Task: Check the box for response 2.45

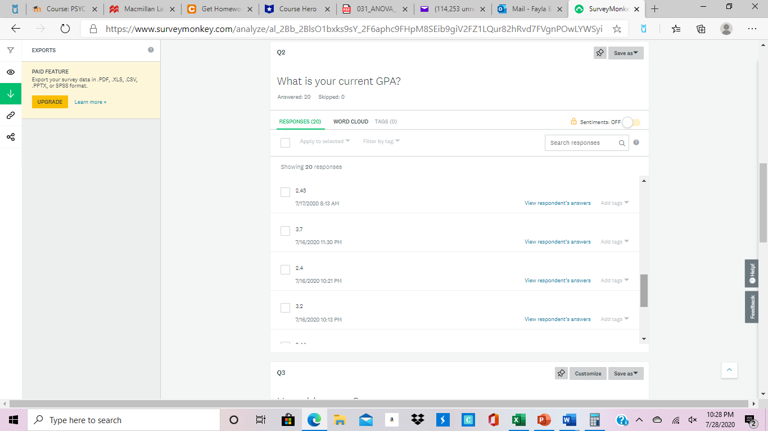Action: point(285,192)
